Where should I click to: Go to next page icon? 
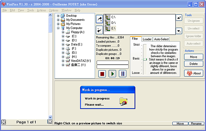[50, 122]
